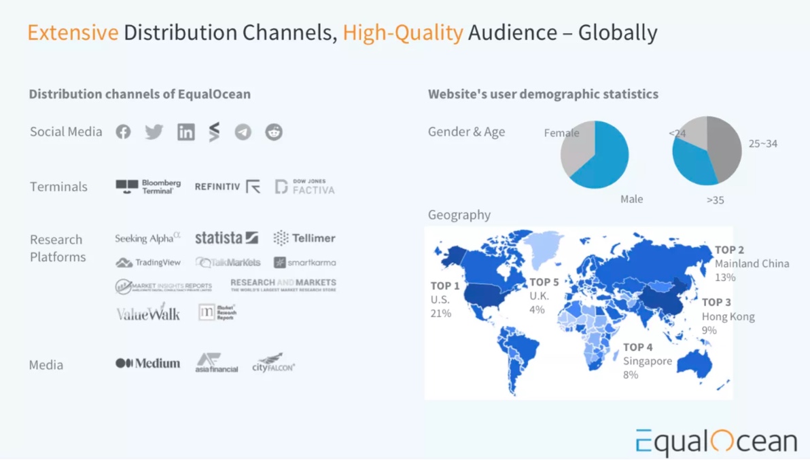Select the Bloomberg Terminal logo
Screen dimensions: 810x460
tap(148, 187)
